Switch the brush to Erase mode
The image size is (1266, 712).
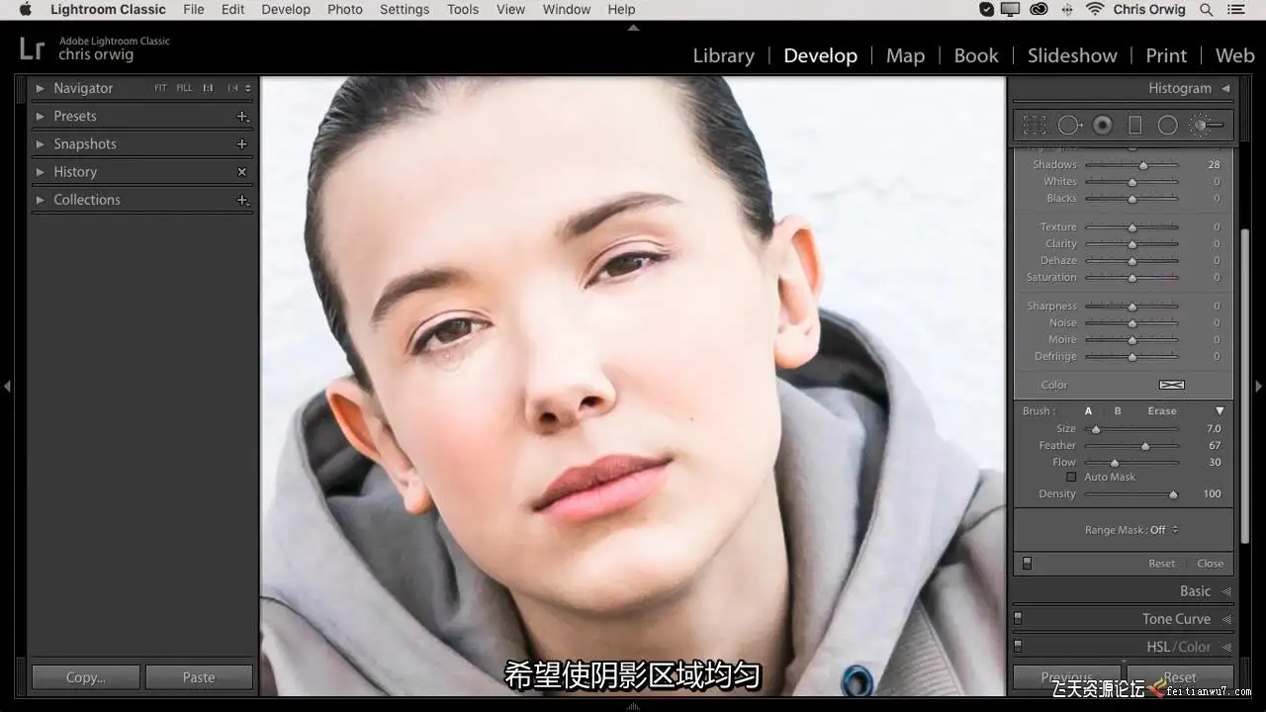pos(1162,411)
